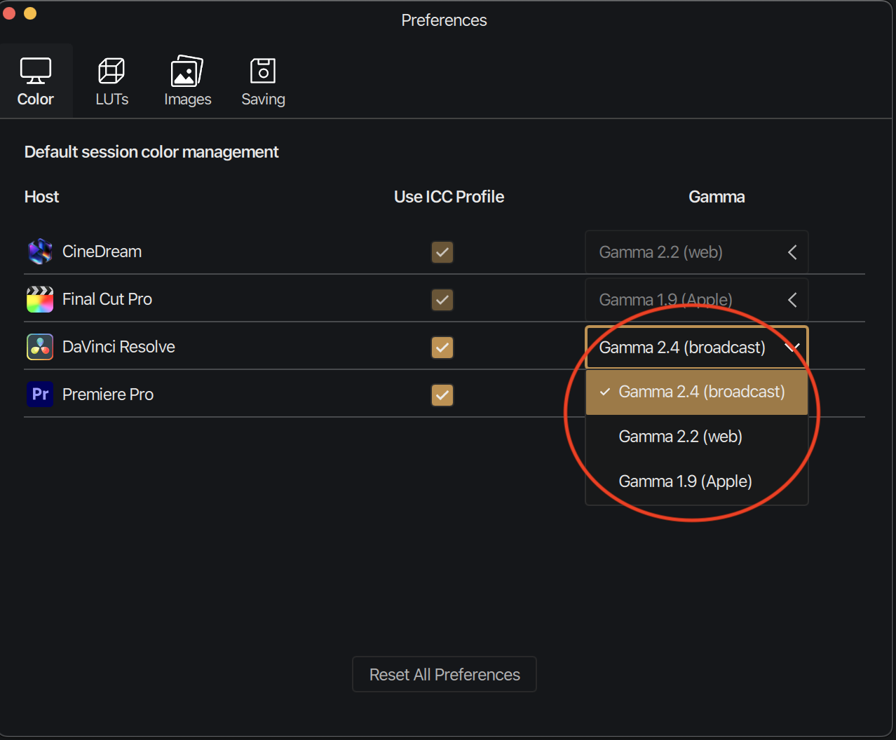Click the yellow minimize window button
The width and height of the screenshot is (896, 740).
pos(30,13)
